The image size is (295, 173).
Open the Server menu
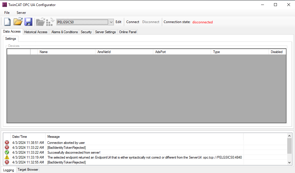click(x=21, y=13)
